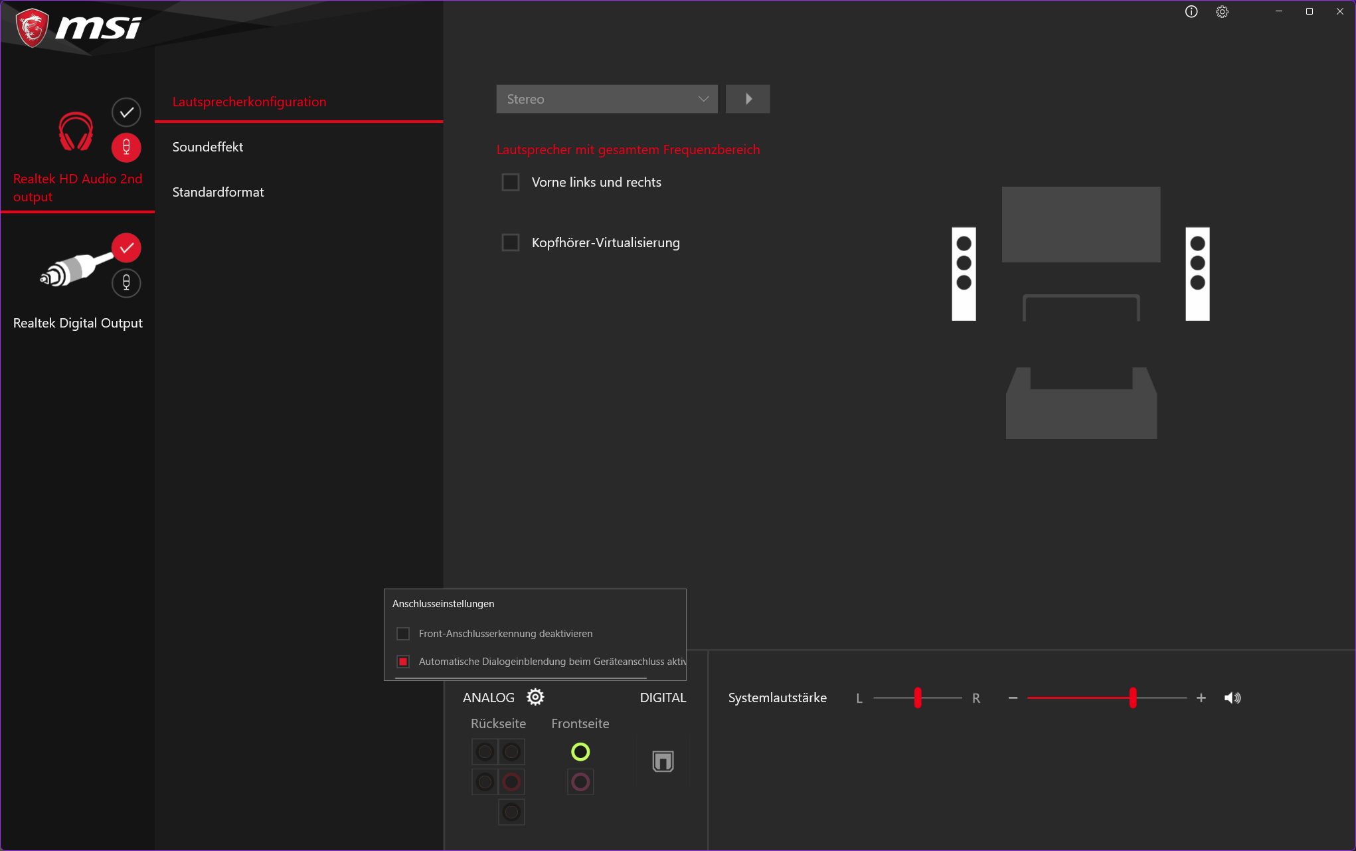Image resolution: width=1356 pixels, height=851 pixels.
Task: Open the settings gear in title bar
Action: tap(1222, 12)
